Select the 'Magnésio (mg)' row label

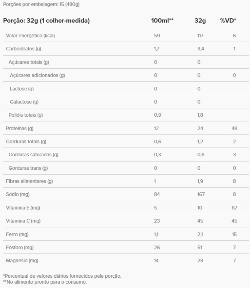pos(22,261)
